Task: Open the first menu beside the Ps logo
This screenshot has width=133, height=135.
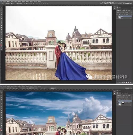Action: [5, 1]
